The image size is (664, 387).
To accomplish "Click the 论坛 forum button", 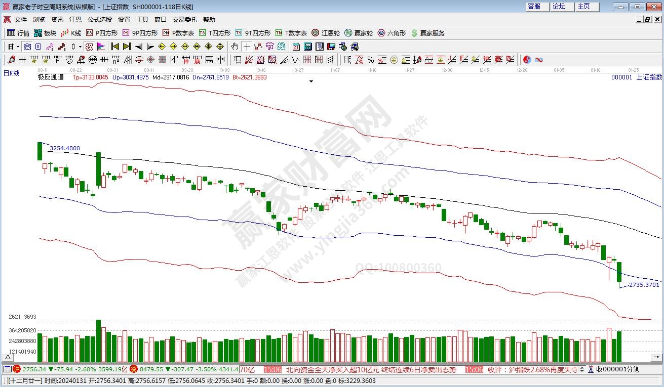I will (559, 7).
